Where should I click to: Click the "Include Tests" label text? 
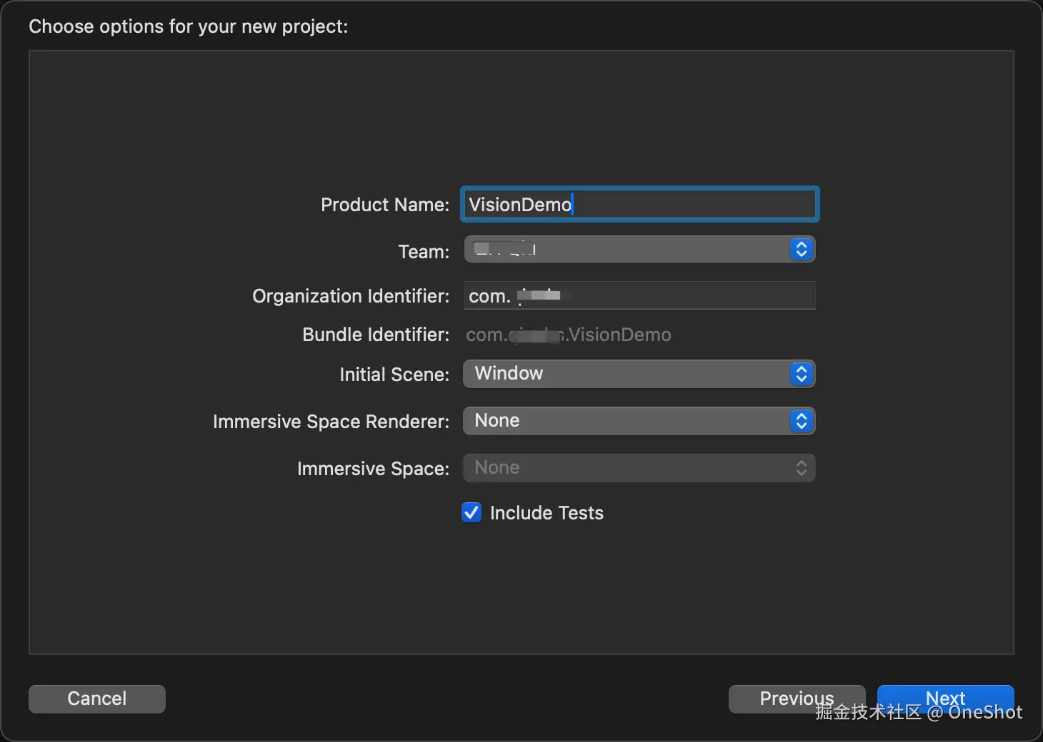pyautogui.click(x=547, y=513)
